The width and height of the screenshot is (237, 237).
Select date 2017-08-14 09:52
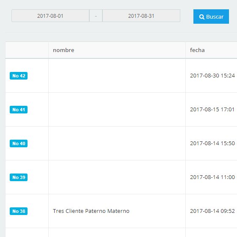pyautogui.click(x=212, y=211)
